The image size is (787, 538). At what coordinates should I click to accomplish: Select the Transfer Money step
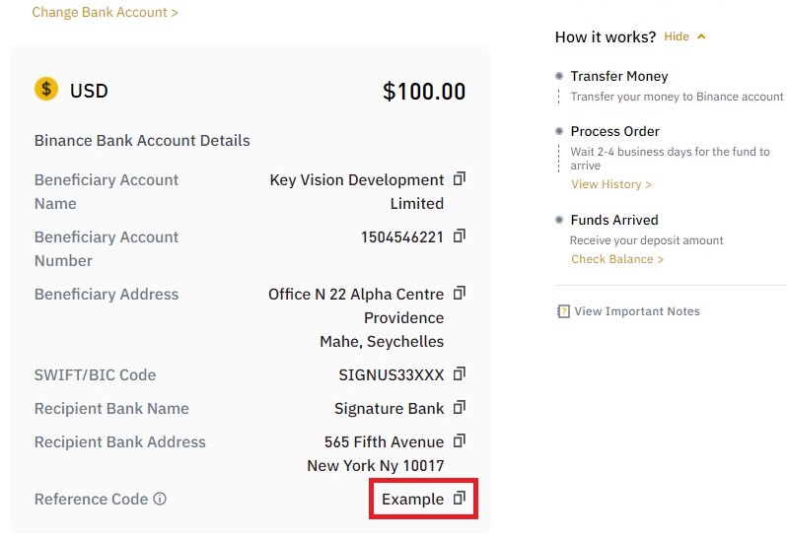point(619,76)
